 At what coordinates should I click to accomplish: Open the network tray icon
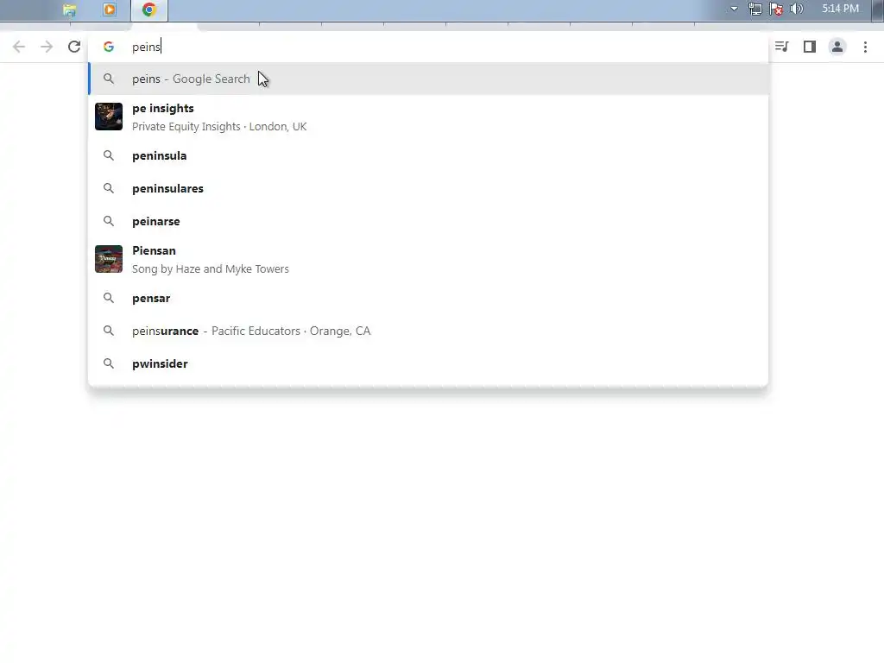755,9
